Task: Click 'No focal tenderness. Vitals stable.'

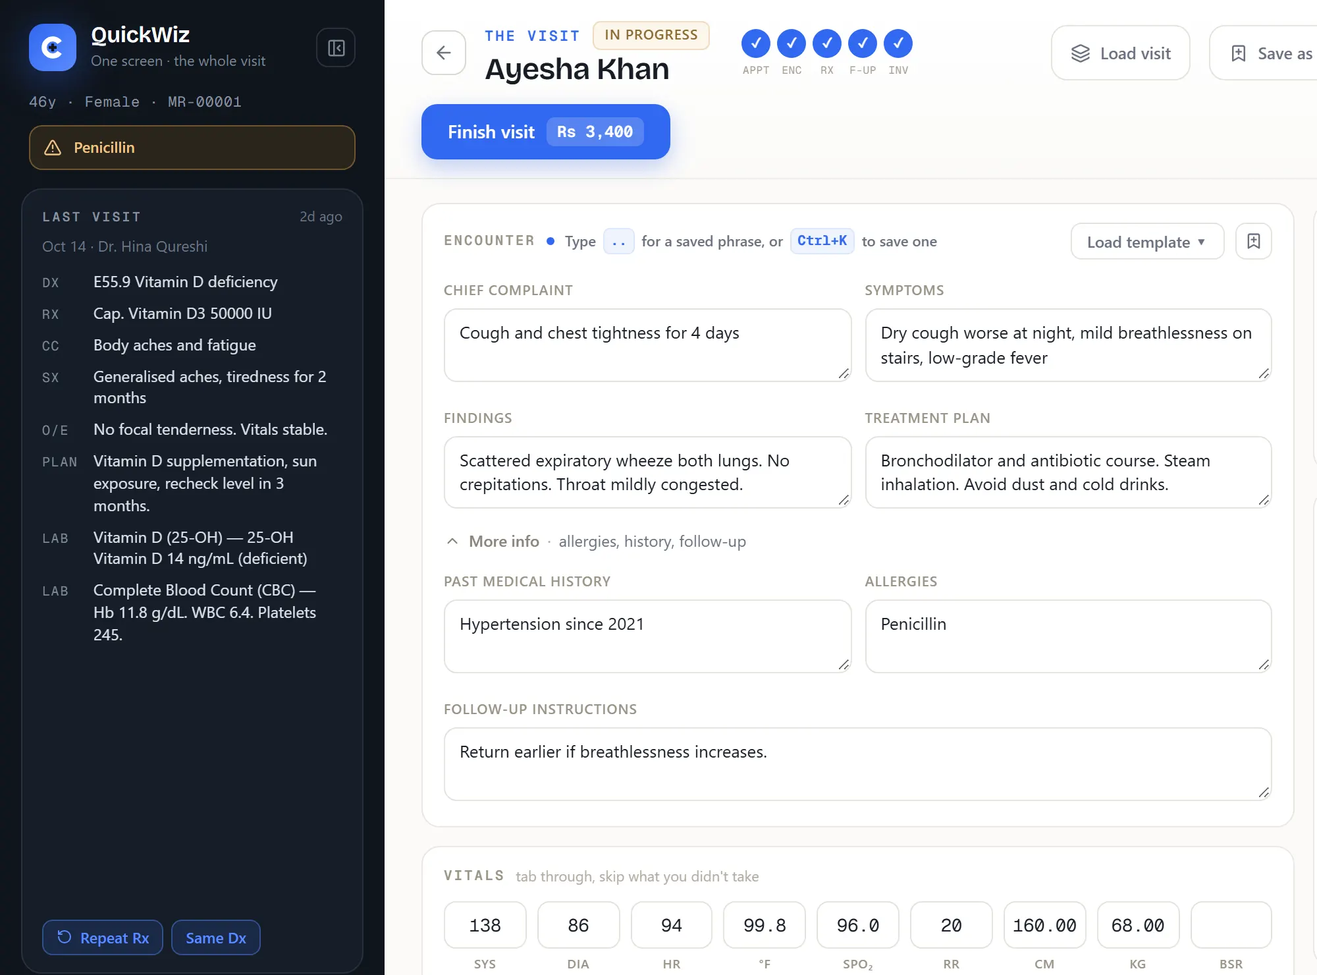Action: coord(210,430)
